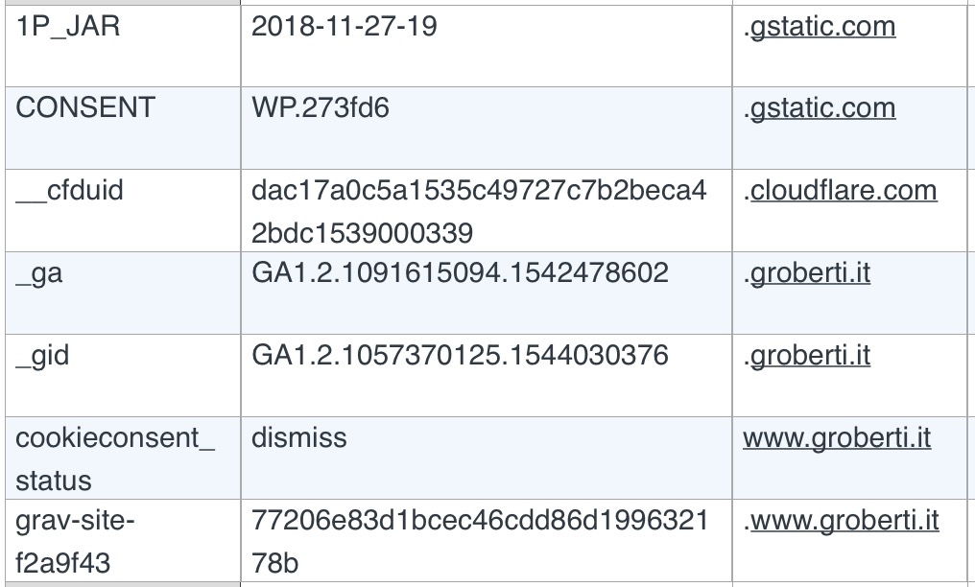The width and height of the screenshot is (975, 587).
Task: Follow the .www.groberti.it link in grav-site row
Action: 841,521
